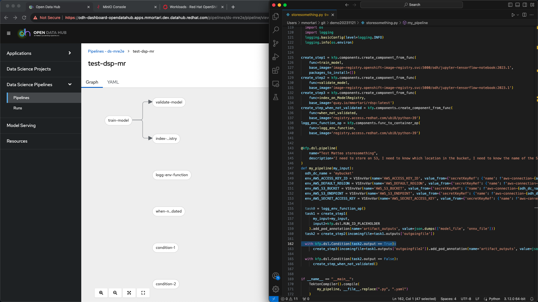Open Run and Debug view
Viewport: 538px width, 302px height.
[x=276, y=57]
